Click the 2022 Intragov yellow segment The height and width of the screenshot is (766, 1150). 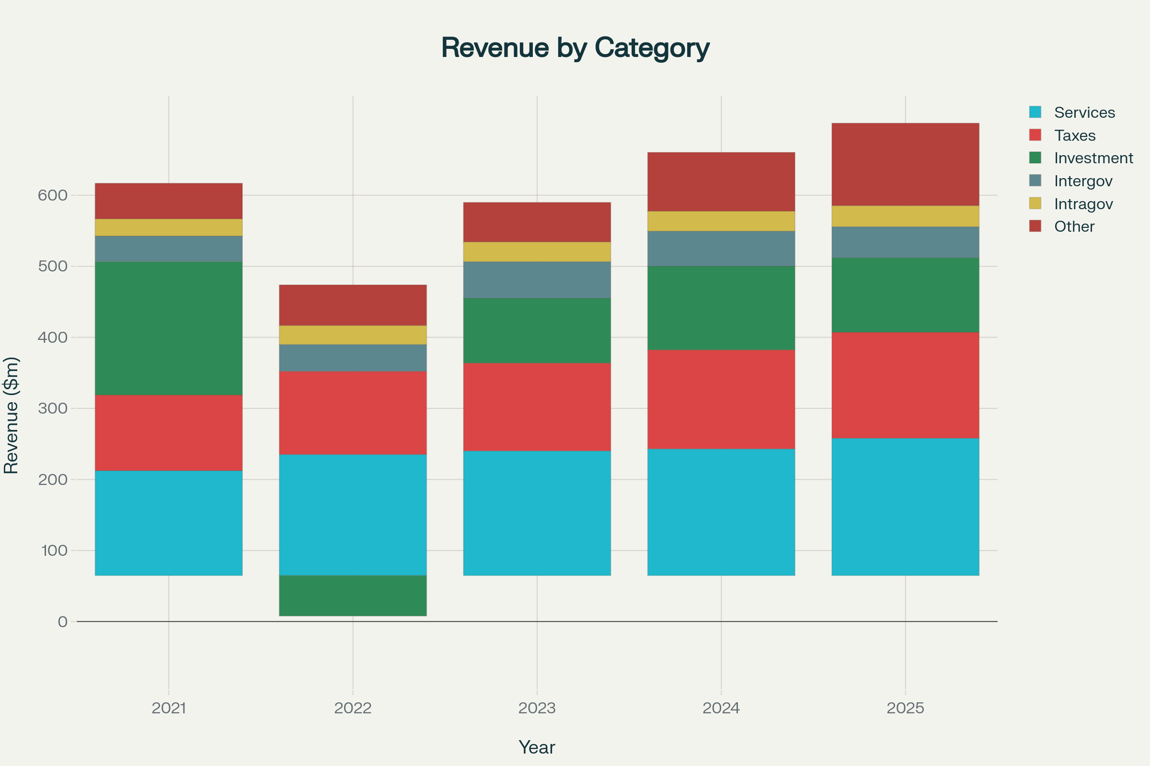[x=353, y=335]
